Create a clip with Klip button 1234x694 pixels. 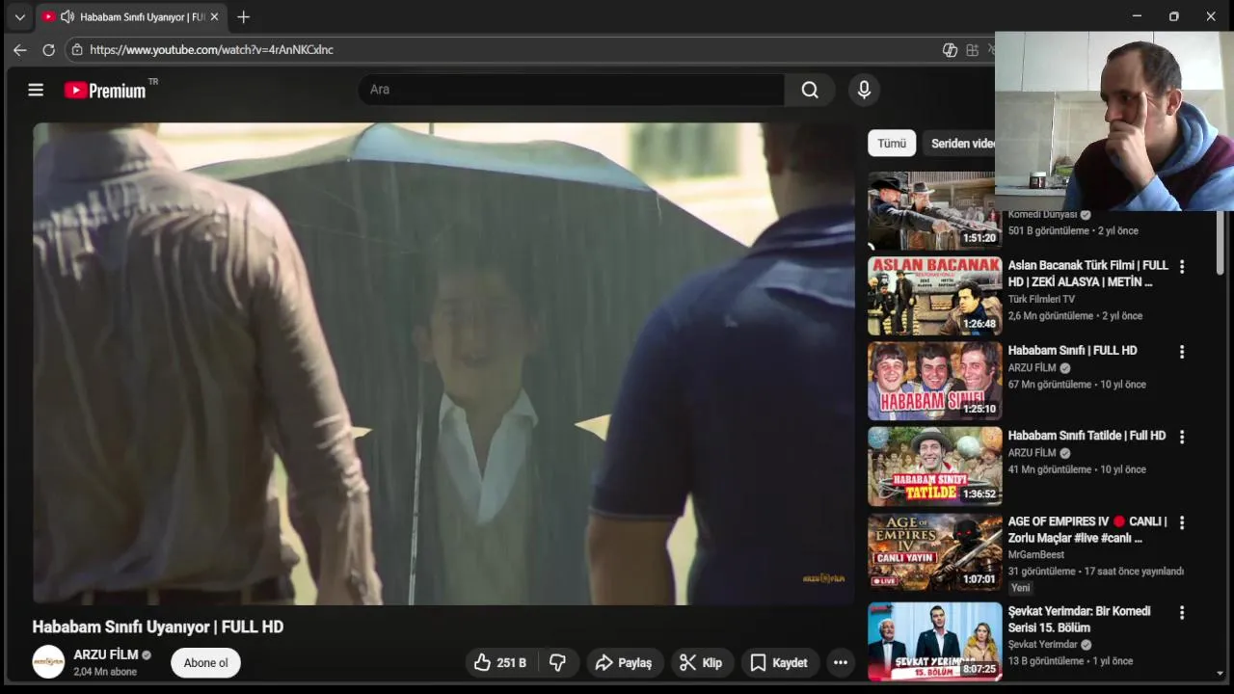pos(701,662)
